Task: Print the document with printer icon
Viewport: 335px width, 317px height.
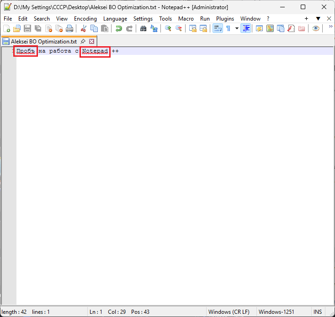Action: [69, 28]
